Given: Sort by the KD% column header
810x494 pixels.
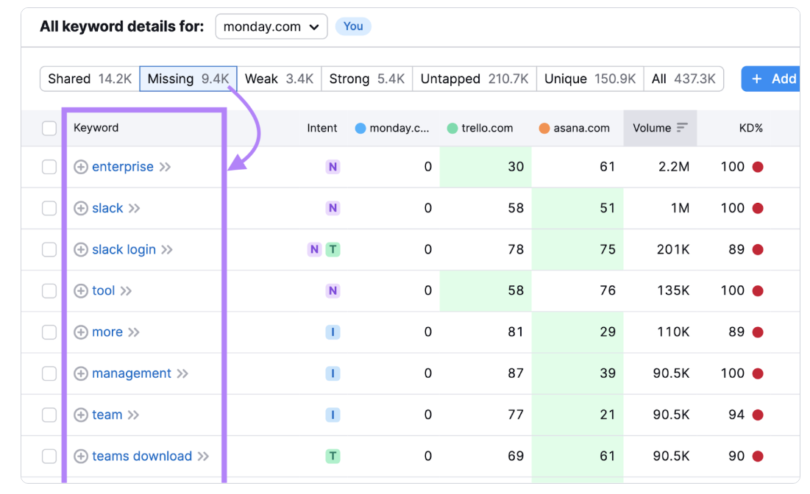Looking at the screenshot, I should 750,128.
